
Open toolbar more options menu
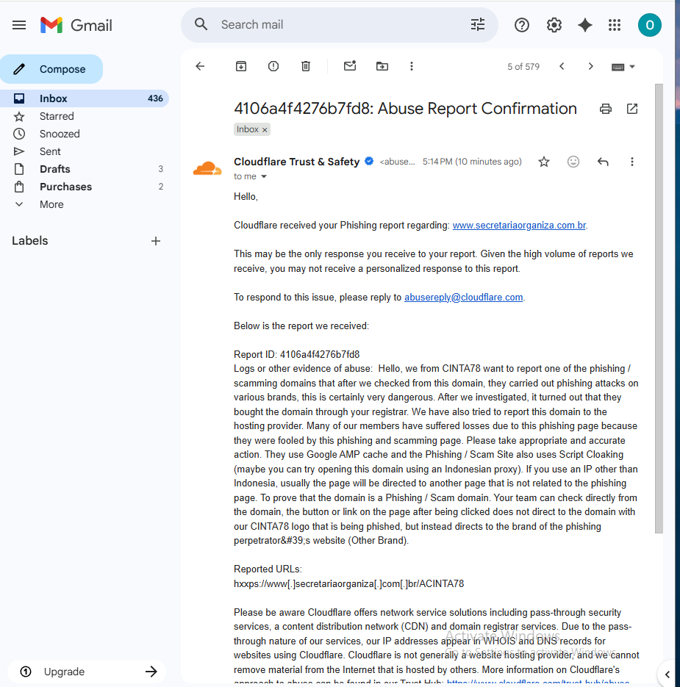[411, 66]
